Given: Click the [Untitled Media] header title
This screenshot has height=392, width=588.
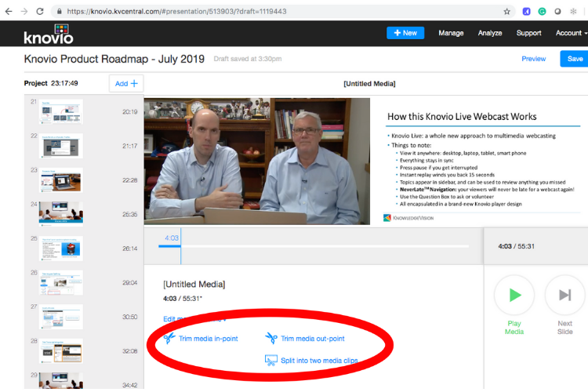Looking at the screenshot, I should [x=369, y=84].
